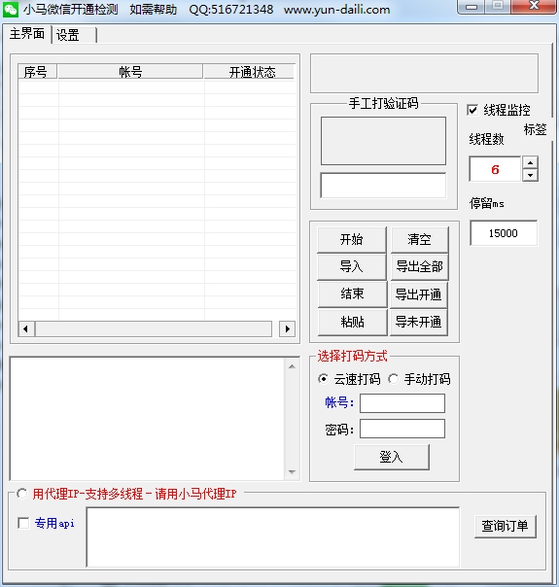Click the 导未开通 button
This screenshot has width=559, height=587.
pyautogui.click(x=419, y=322)
